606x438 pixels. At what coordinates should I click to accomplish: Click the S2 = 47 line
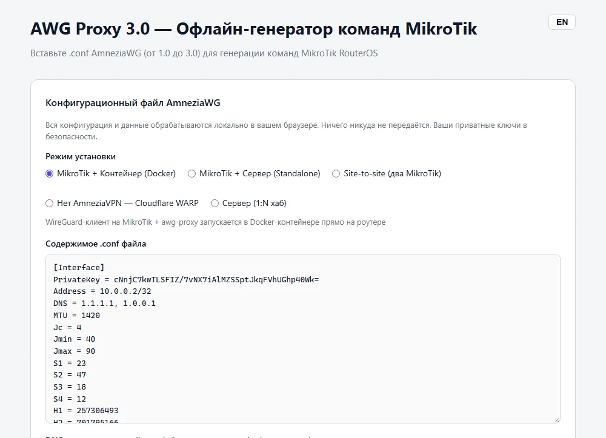pyautogui.click(x=70, y=374)
